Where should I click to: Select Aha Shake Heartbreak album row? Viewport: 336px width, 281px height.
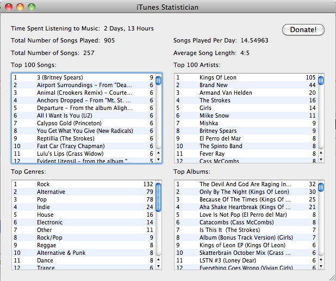[x=246, y=207]
